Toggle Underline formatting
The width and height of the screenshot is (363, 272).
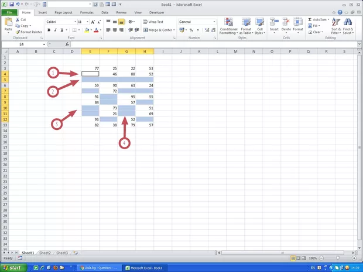[62, 30]
